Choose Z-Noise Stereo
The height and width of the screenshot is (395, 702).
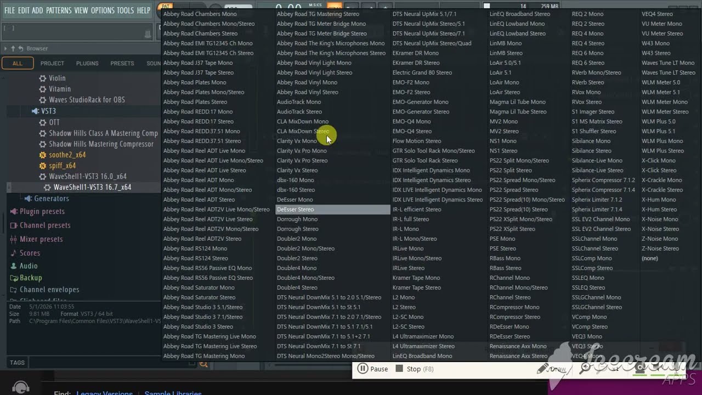[x=660, y=249]
